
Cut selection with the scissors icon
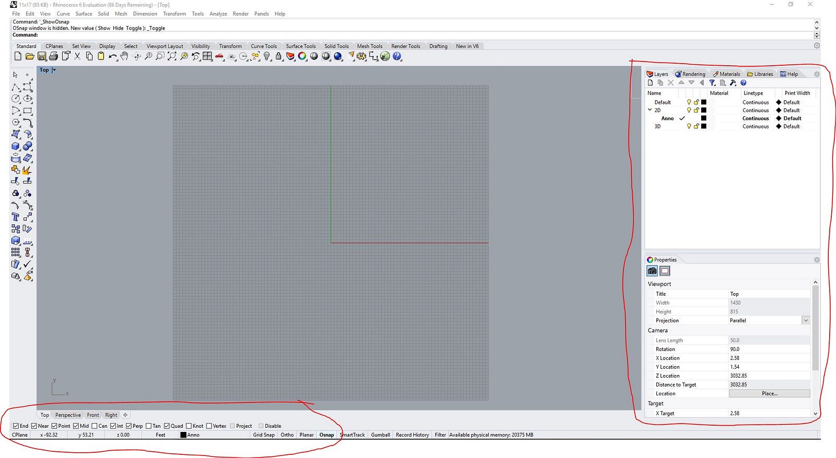coord(77,56)
